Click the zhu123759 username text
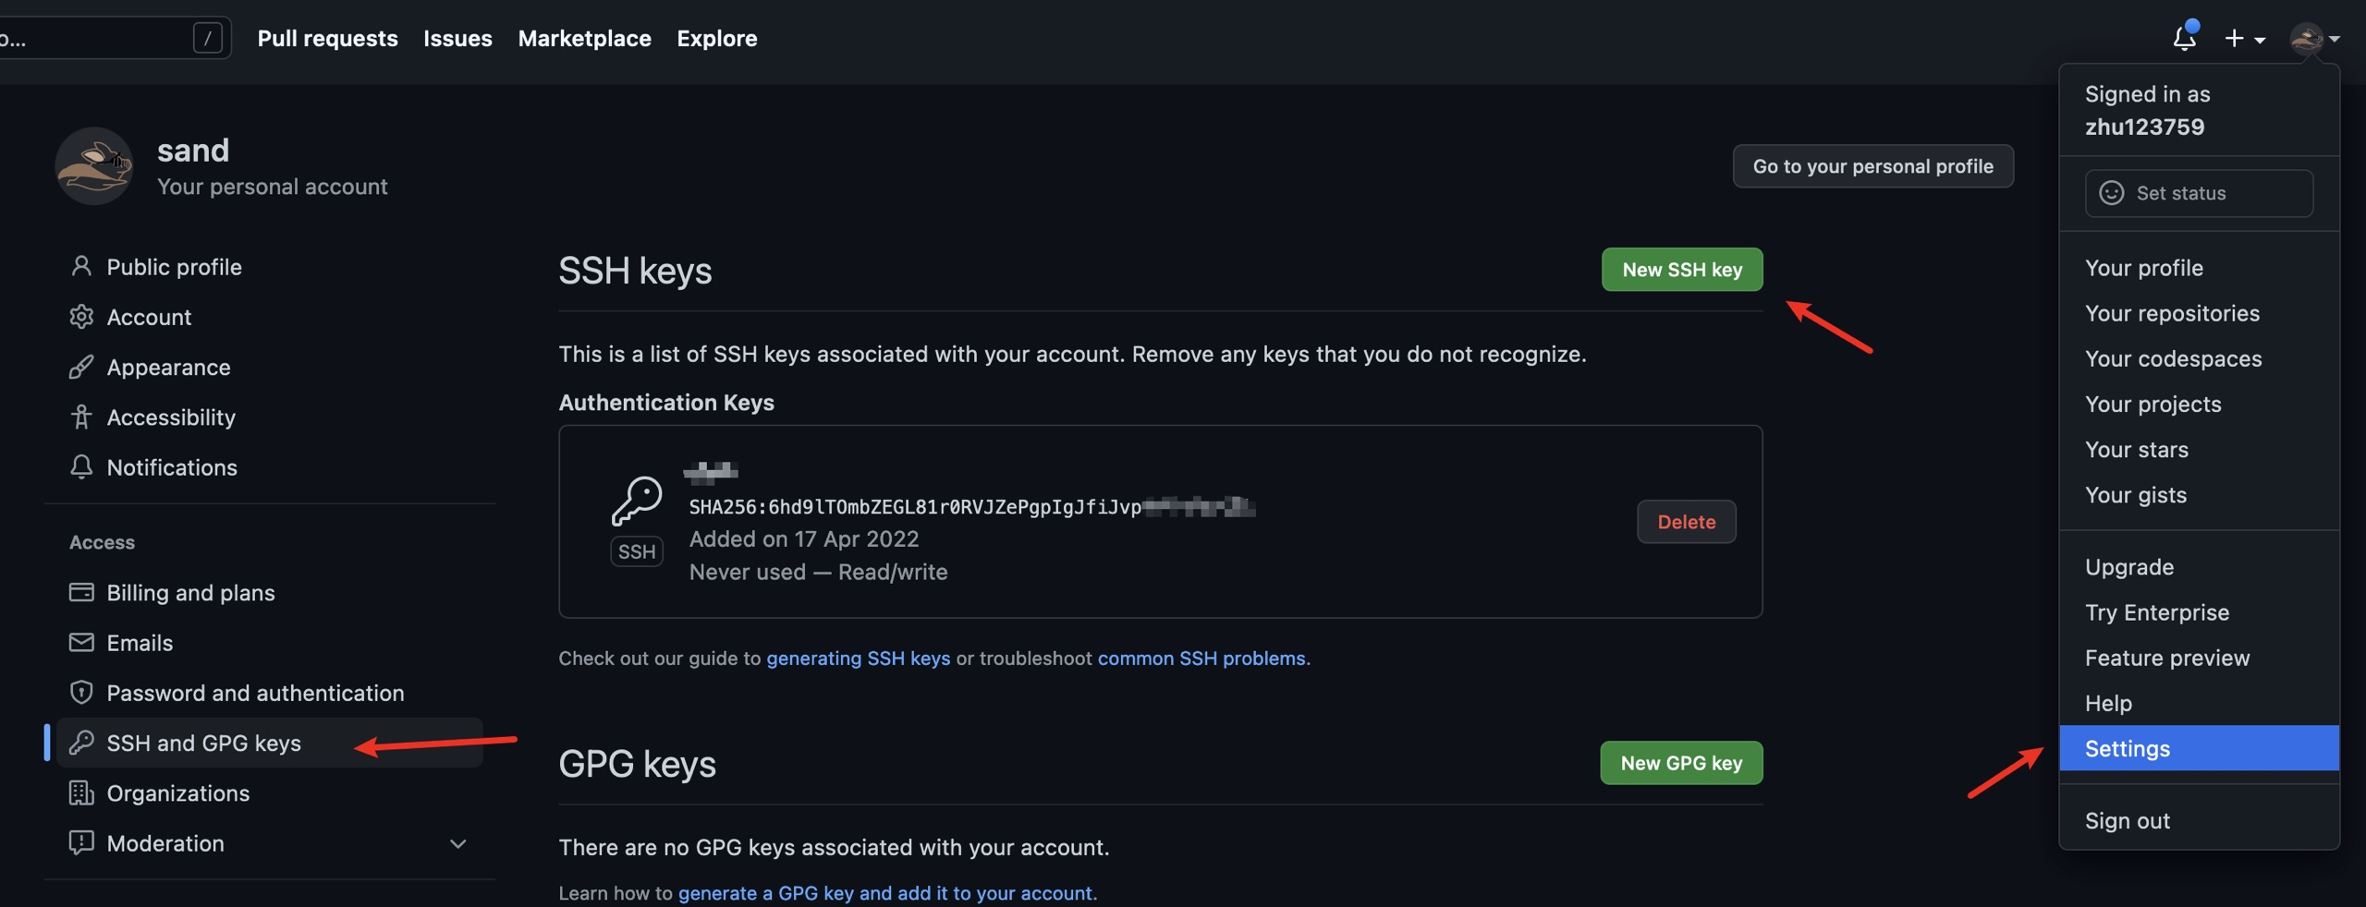 [2144, 127]
